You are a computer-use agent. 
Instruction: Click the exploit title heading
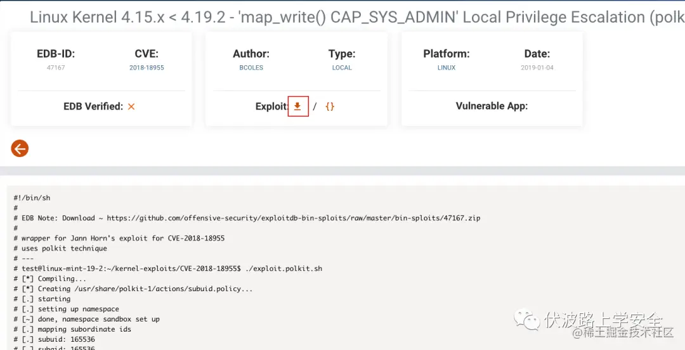(357, 18)
